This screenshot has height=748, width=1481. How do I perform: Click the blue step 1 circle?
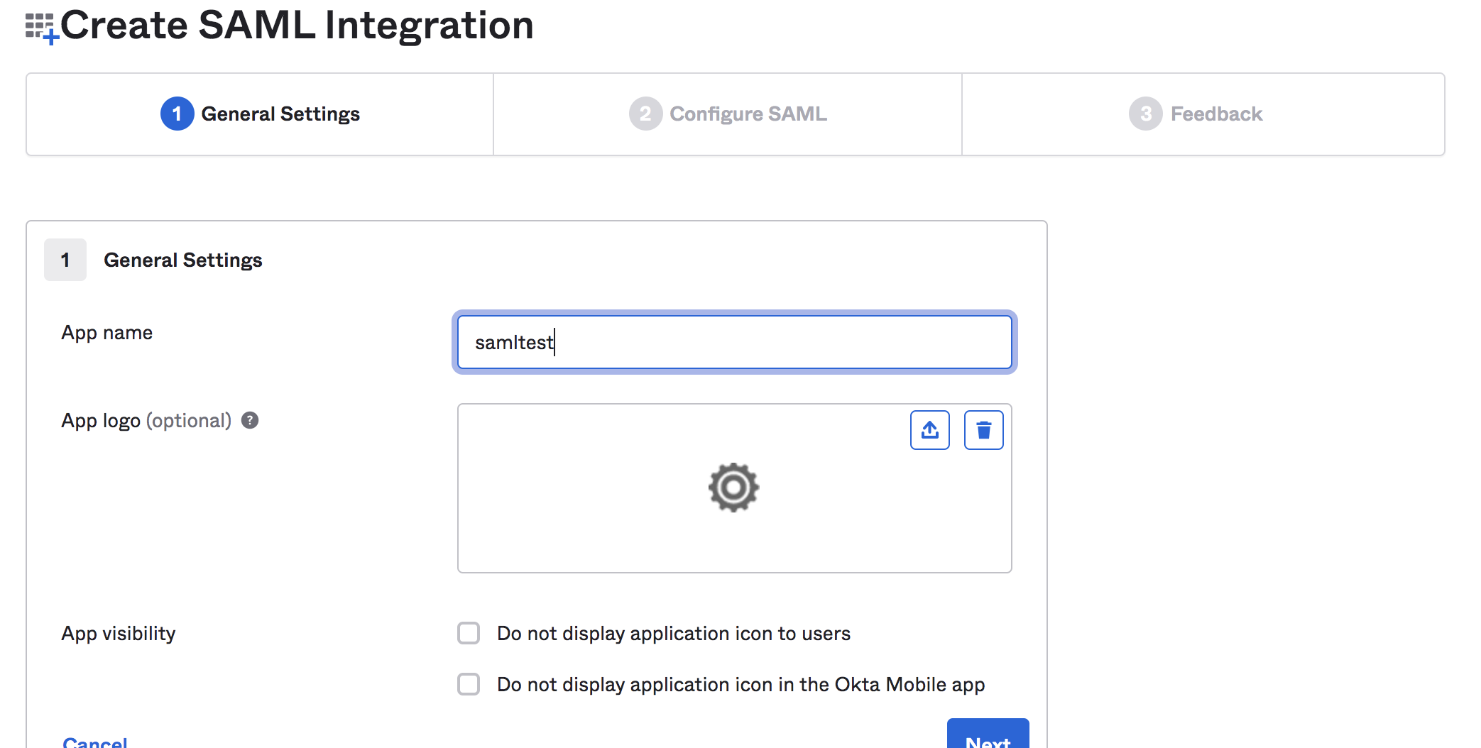pyautogui.click(x=177, y=114)
